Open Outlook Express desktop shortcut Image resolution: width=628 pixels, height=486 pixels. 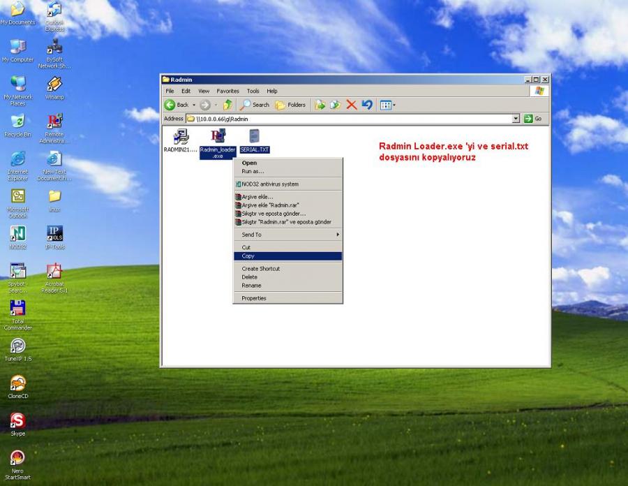coord(54,16)
